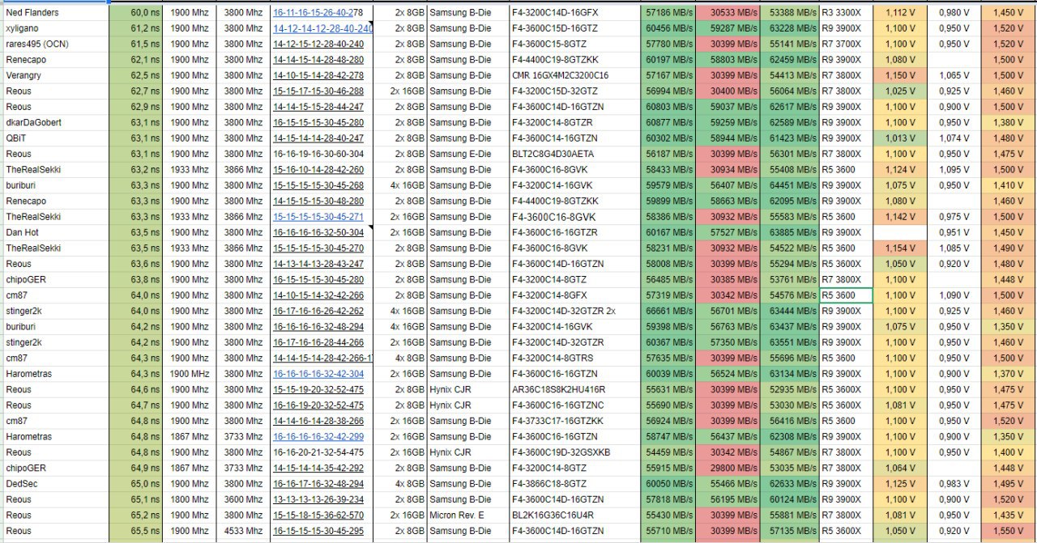Click the green-outlined R5 3600 cell
Screen dimensions: 1037x543
coord(846,295)
